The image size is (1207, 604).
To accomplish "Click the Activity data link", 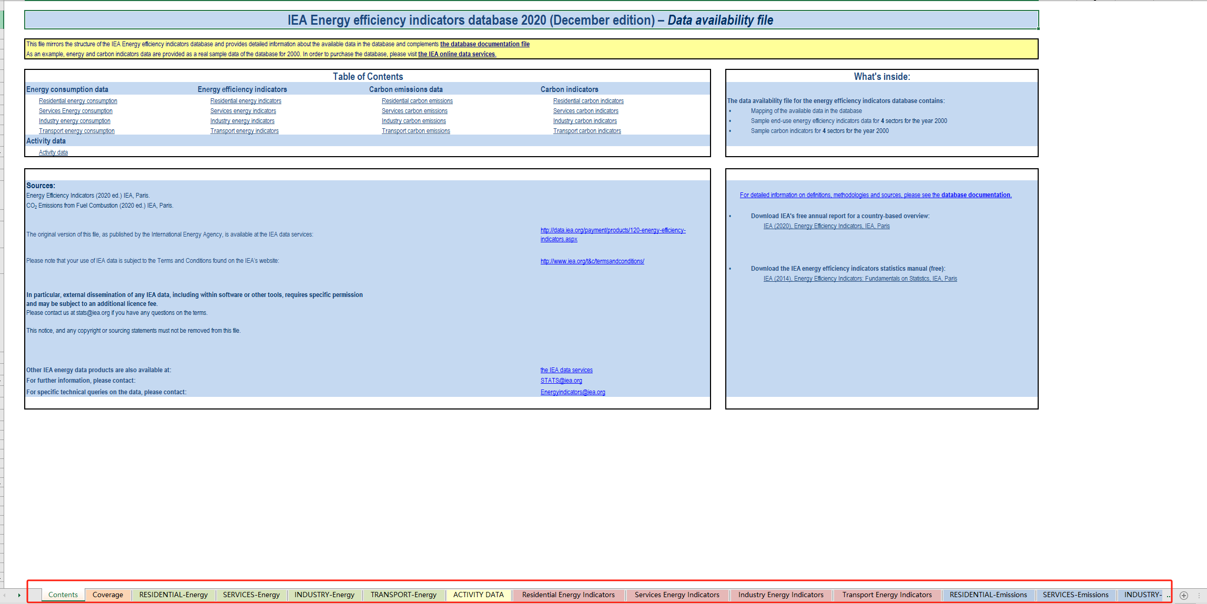I will [53, 152].
